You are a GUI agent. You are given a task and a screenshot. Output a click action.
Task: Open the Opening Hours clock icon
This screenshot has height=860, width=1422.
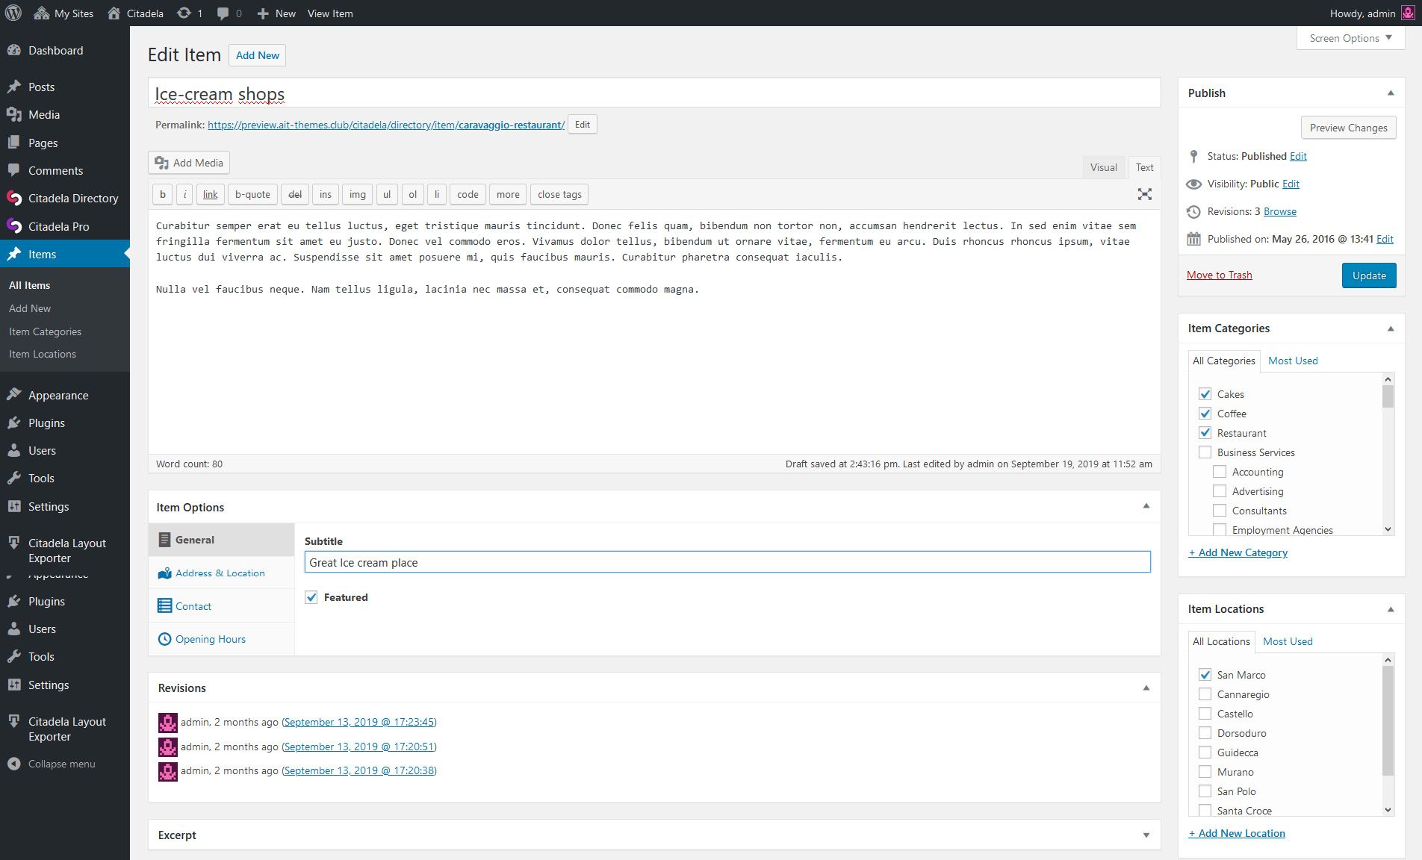tap(164, 639)
